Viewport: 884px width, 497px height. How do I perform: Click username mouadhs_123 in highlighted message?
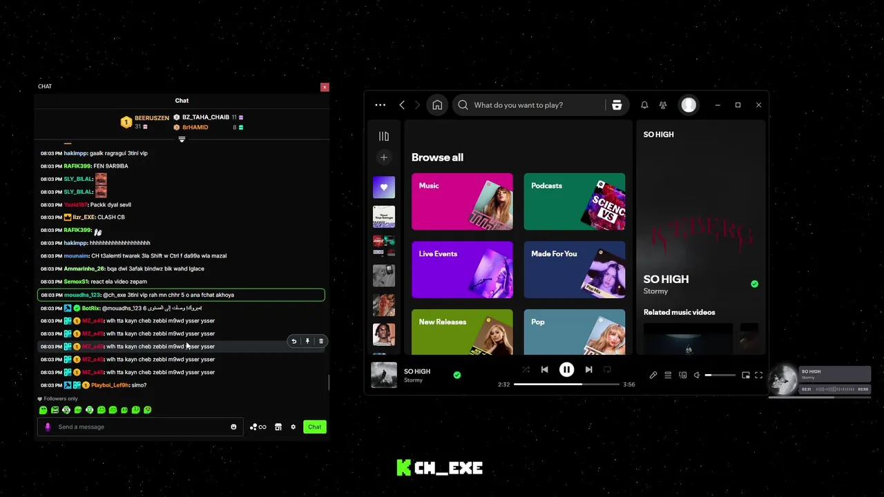82,295
